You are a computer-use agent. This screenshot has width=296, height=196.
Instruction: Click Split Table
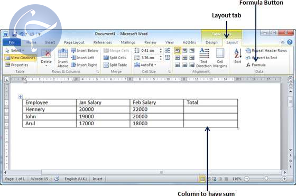[115, 65]
